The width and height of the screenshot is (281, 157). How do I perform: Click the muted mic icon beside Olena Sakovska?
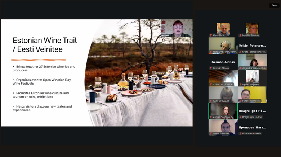point(211,133)
